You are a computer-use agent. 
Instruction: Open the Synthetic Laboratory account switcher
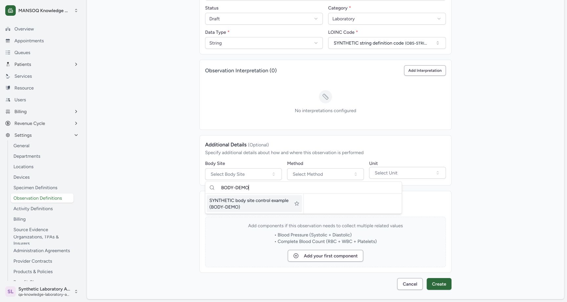pos(41,292)
